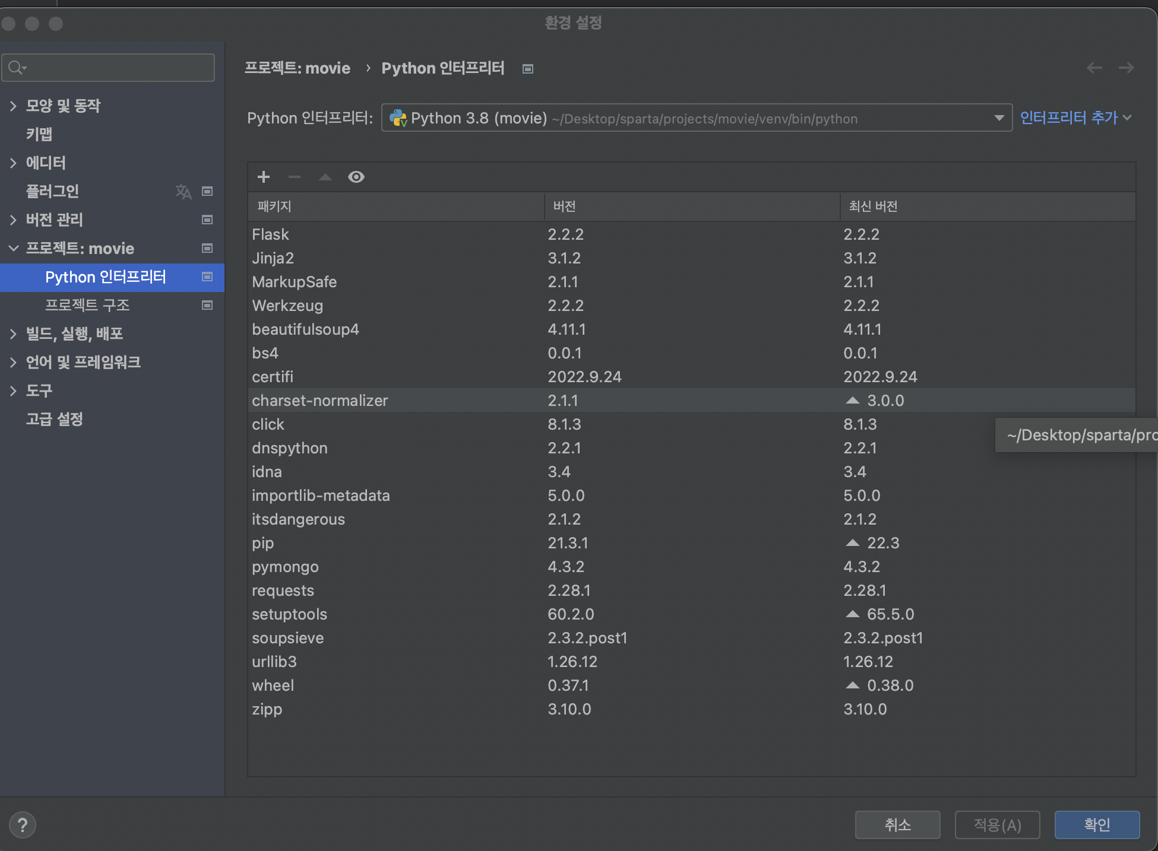This screenshot has height=851, width=1158.
Task: Select the charset-normalizer package row
Action: pyautogui.click(x=692, y=401)
